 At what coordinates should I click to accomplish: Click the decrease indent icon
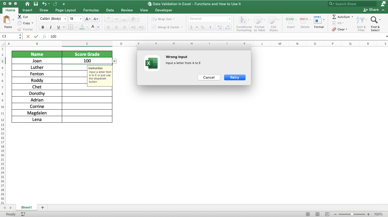point(133,27)
